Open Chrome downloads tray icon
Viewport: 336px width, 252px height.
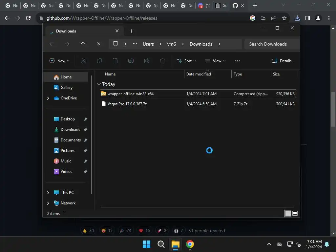(297, 18)
